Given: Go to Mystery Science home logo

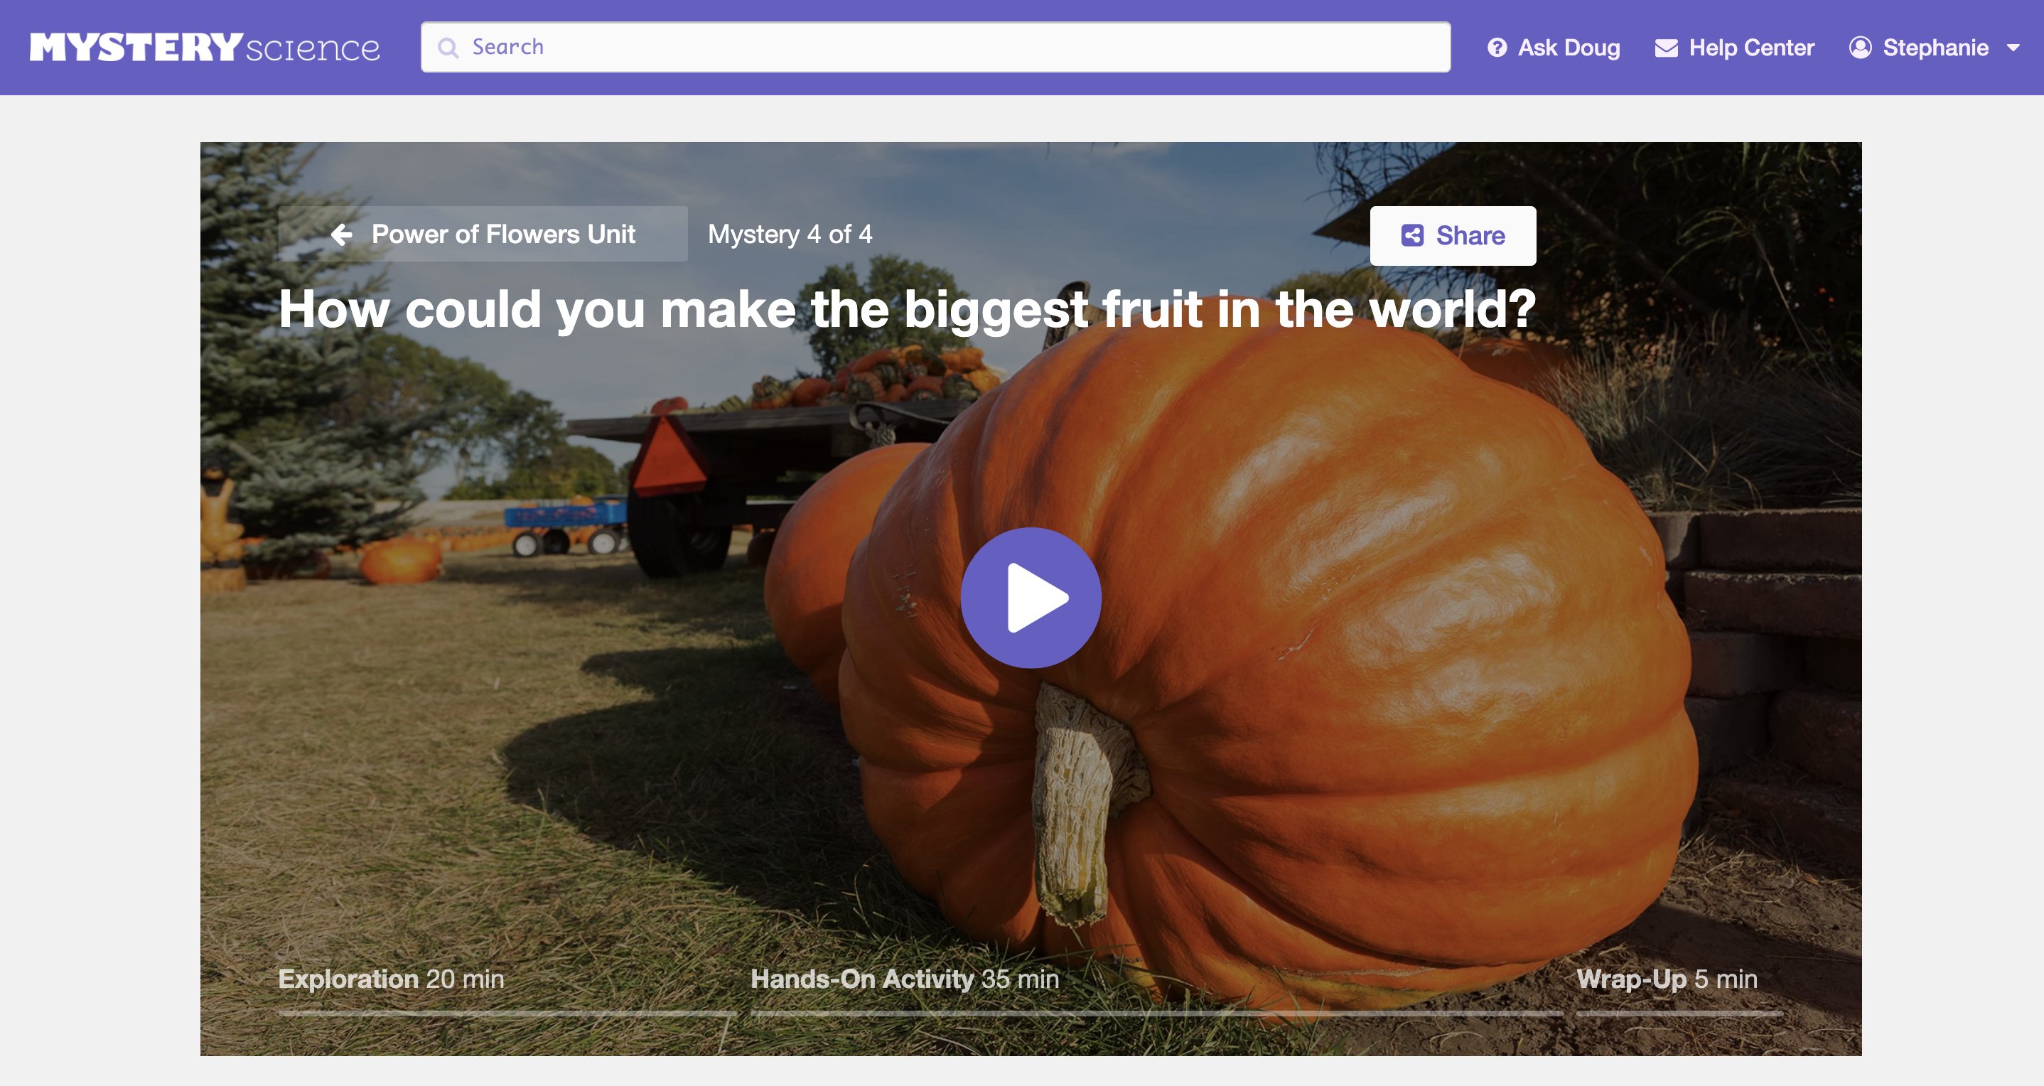Looking at the screenshot, I should [205, 48].
